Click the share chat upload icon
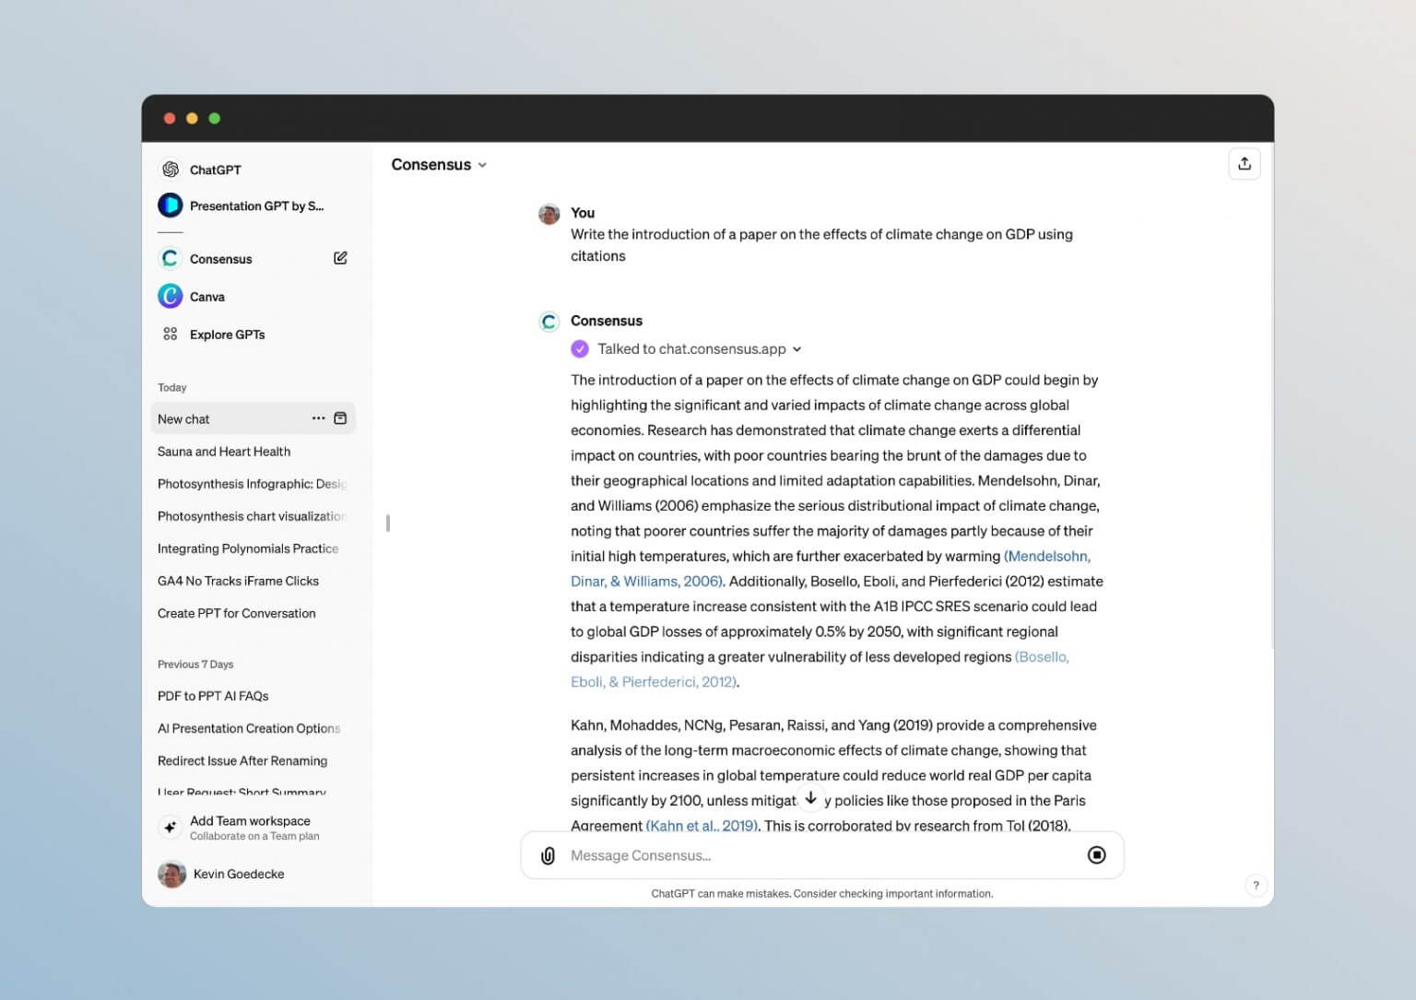This screenshot has height=1000, width=1416. (x=1244, y=164)
